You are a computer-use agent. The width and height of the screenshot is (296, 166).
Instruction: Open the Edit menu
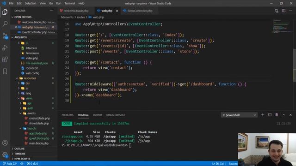19,3
